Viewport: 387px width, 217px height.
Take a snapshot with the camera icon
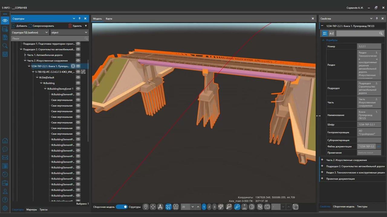[x=267, y=207]
